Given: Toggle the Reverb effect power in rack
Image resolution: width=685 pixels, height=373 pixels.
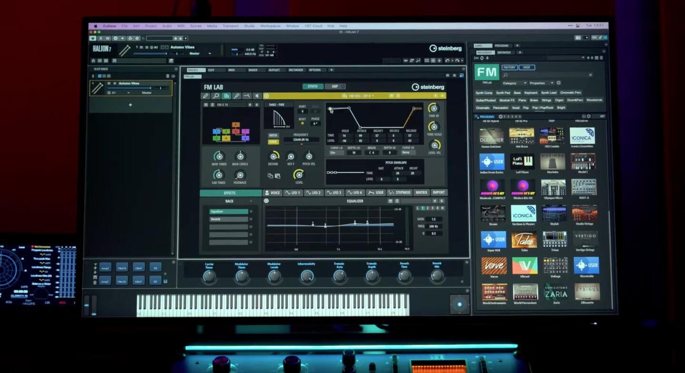Looking at the screenshot, I should point(251,219).
